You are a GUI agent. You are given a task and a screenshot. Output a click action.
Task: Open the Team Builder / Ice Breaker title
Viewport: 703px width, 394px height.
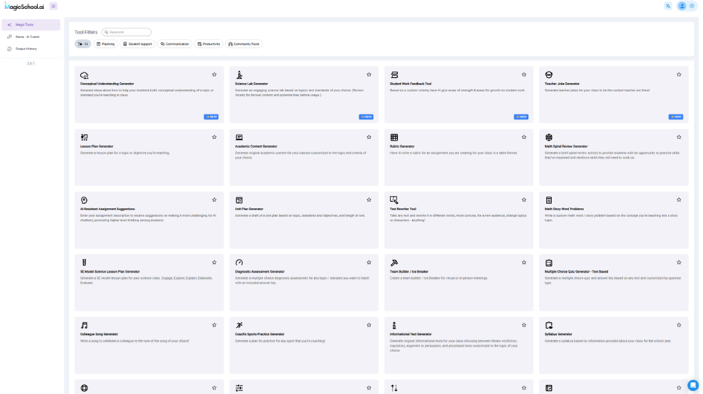click(x=409, y=271)
